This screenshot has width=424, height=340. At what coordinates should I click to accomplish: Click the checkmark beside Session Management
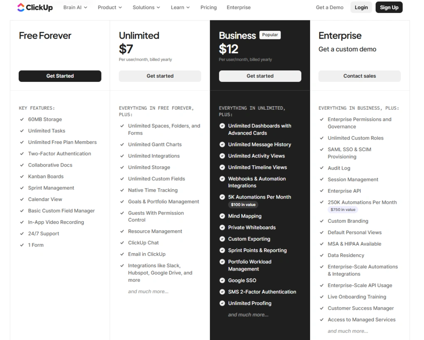(x=322, y=179)
